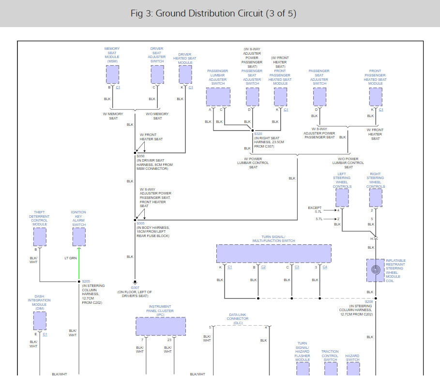Select the 'W/ POWER LUMBAR CONTROL SEAT' note
This screenshot has width=440, height=389.
[x=253, y=163]
